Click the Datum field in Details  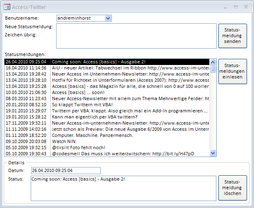coord(66,170)
